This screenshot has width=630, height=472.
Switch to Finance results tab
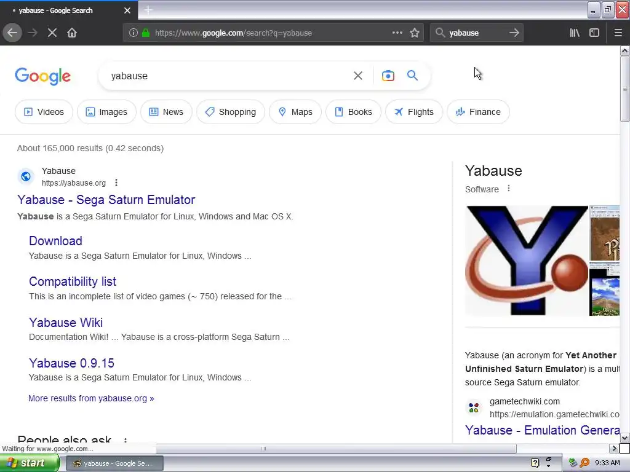coord(478,112)
